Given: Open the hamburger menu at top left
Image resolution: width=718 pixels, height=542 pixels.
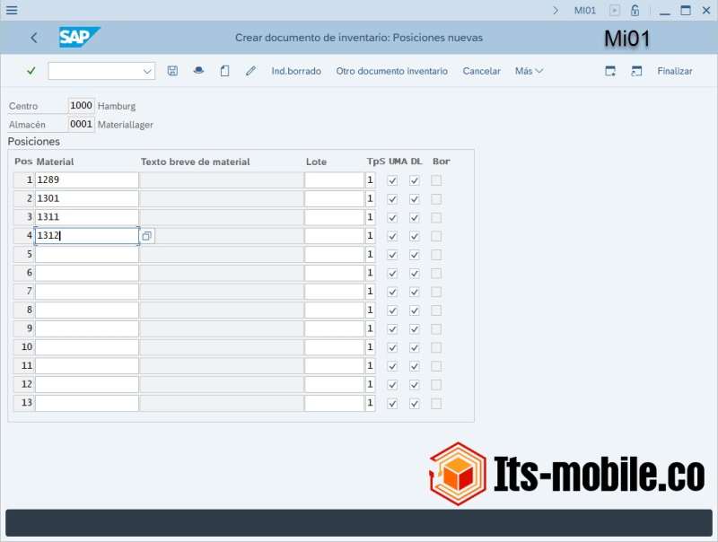Looking at the screenshot, I should [12, 11].
